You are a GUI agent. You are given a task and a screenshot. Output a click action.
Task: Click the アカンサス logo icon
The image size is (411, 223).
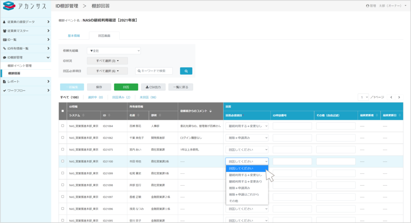[9, 6]
